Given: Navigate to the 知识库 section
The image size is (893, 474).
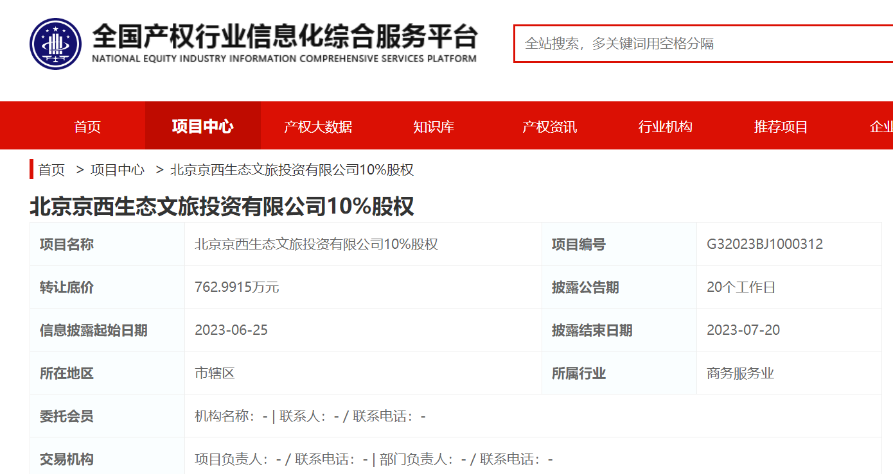Looking at the screenshot, I should coord(433,126).
